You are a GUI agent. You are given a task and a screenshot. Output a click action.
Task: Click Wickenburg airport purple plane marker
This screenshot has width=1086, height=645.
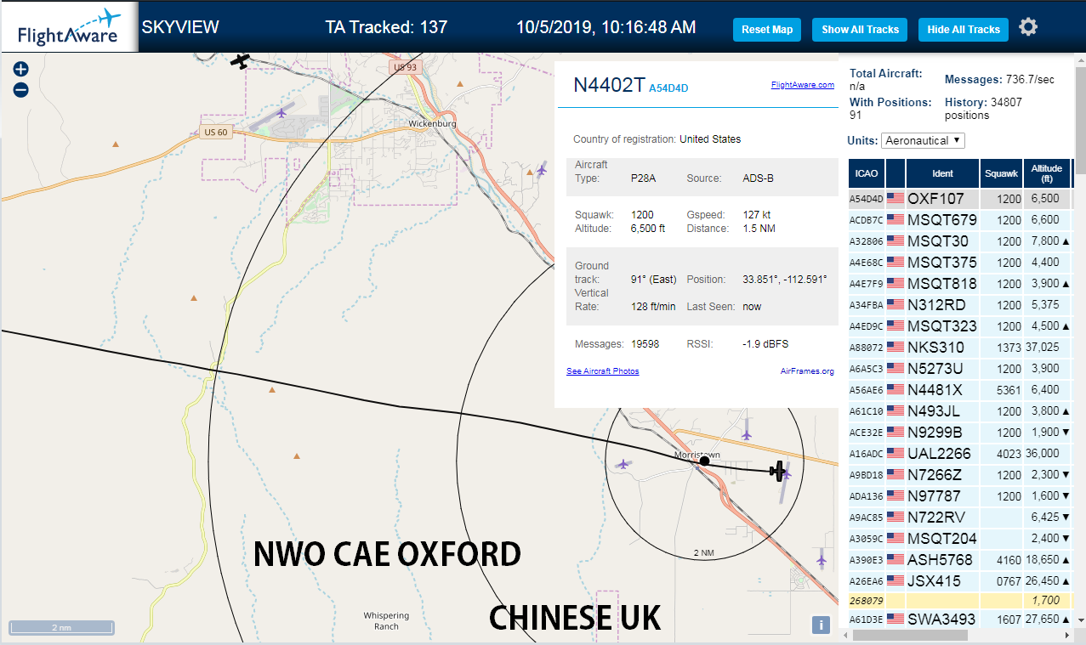[x=281, y=112]
